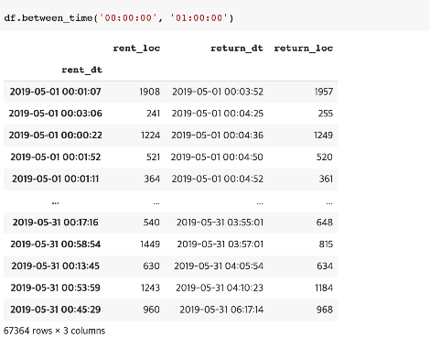The width and height of the screenshot is (430, 348).
Task: Click index row 2019-05-01 00:01:07
Action: click(x=55, y=92)
